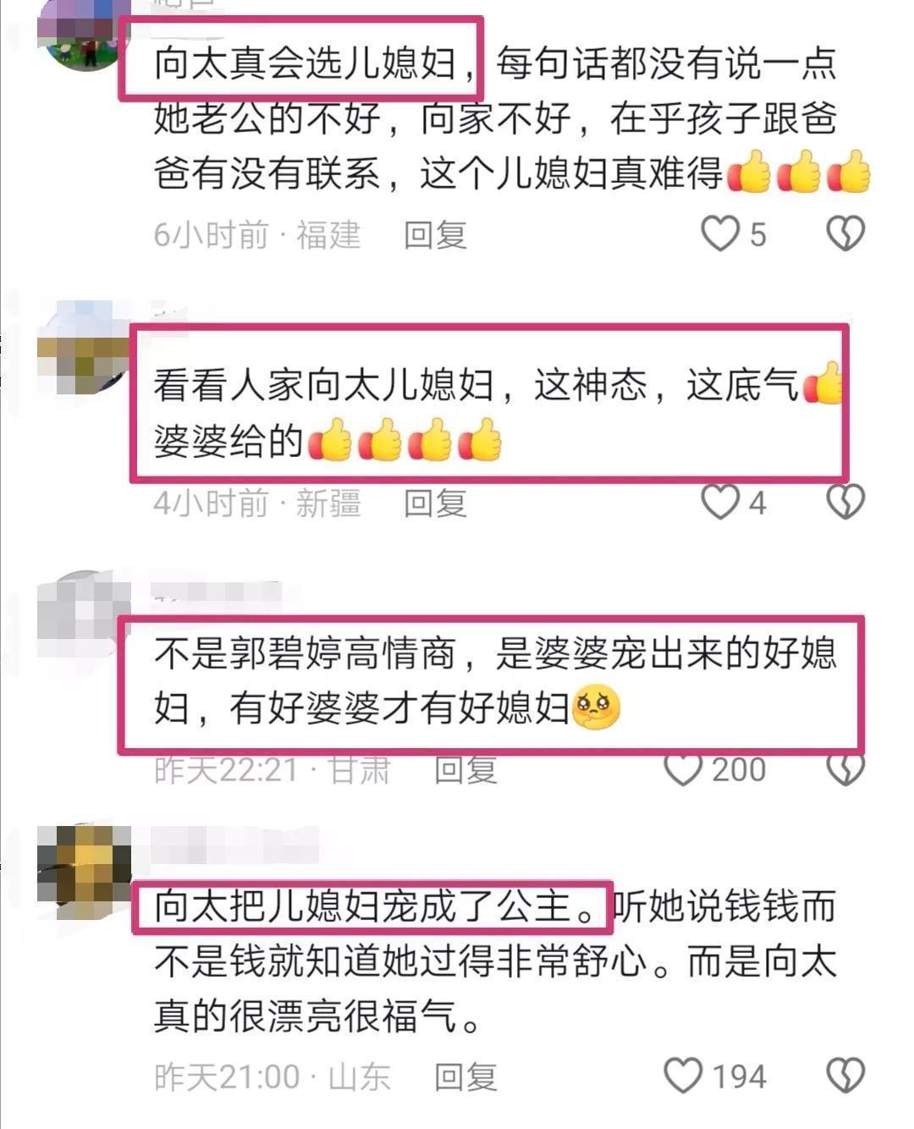The image size is (914, 1129).
Task: Dislike the Gansu comment posted at 22:21
Action: (845, 768)
